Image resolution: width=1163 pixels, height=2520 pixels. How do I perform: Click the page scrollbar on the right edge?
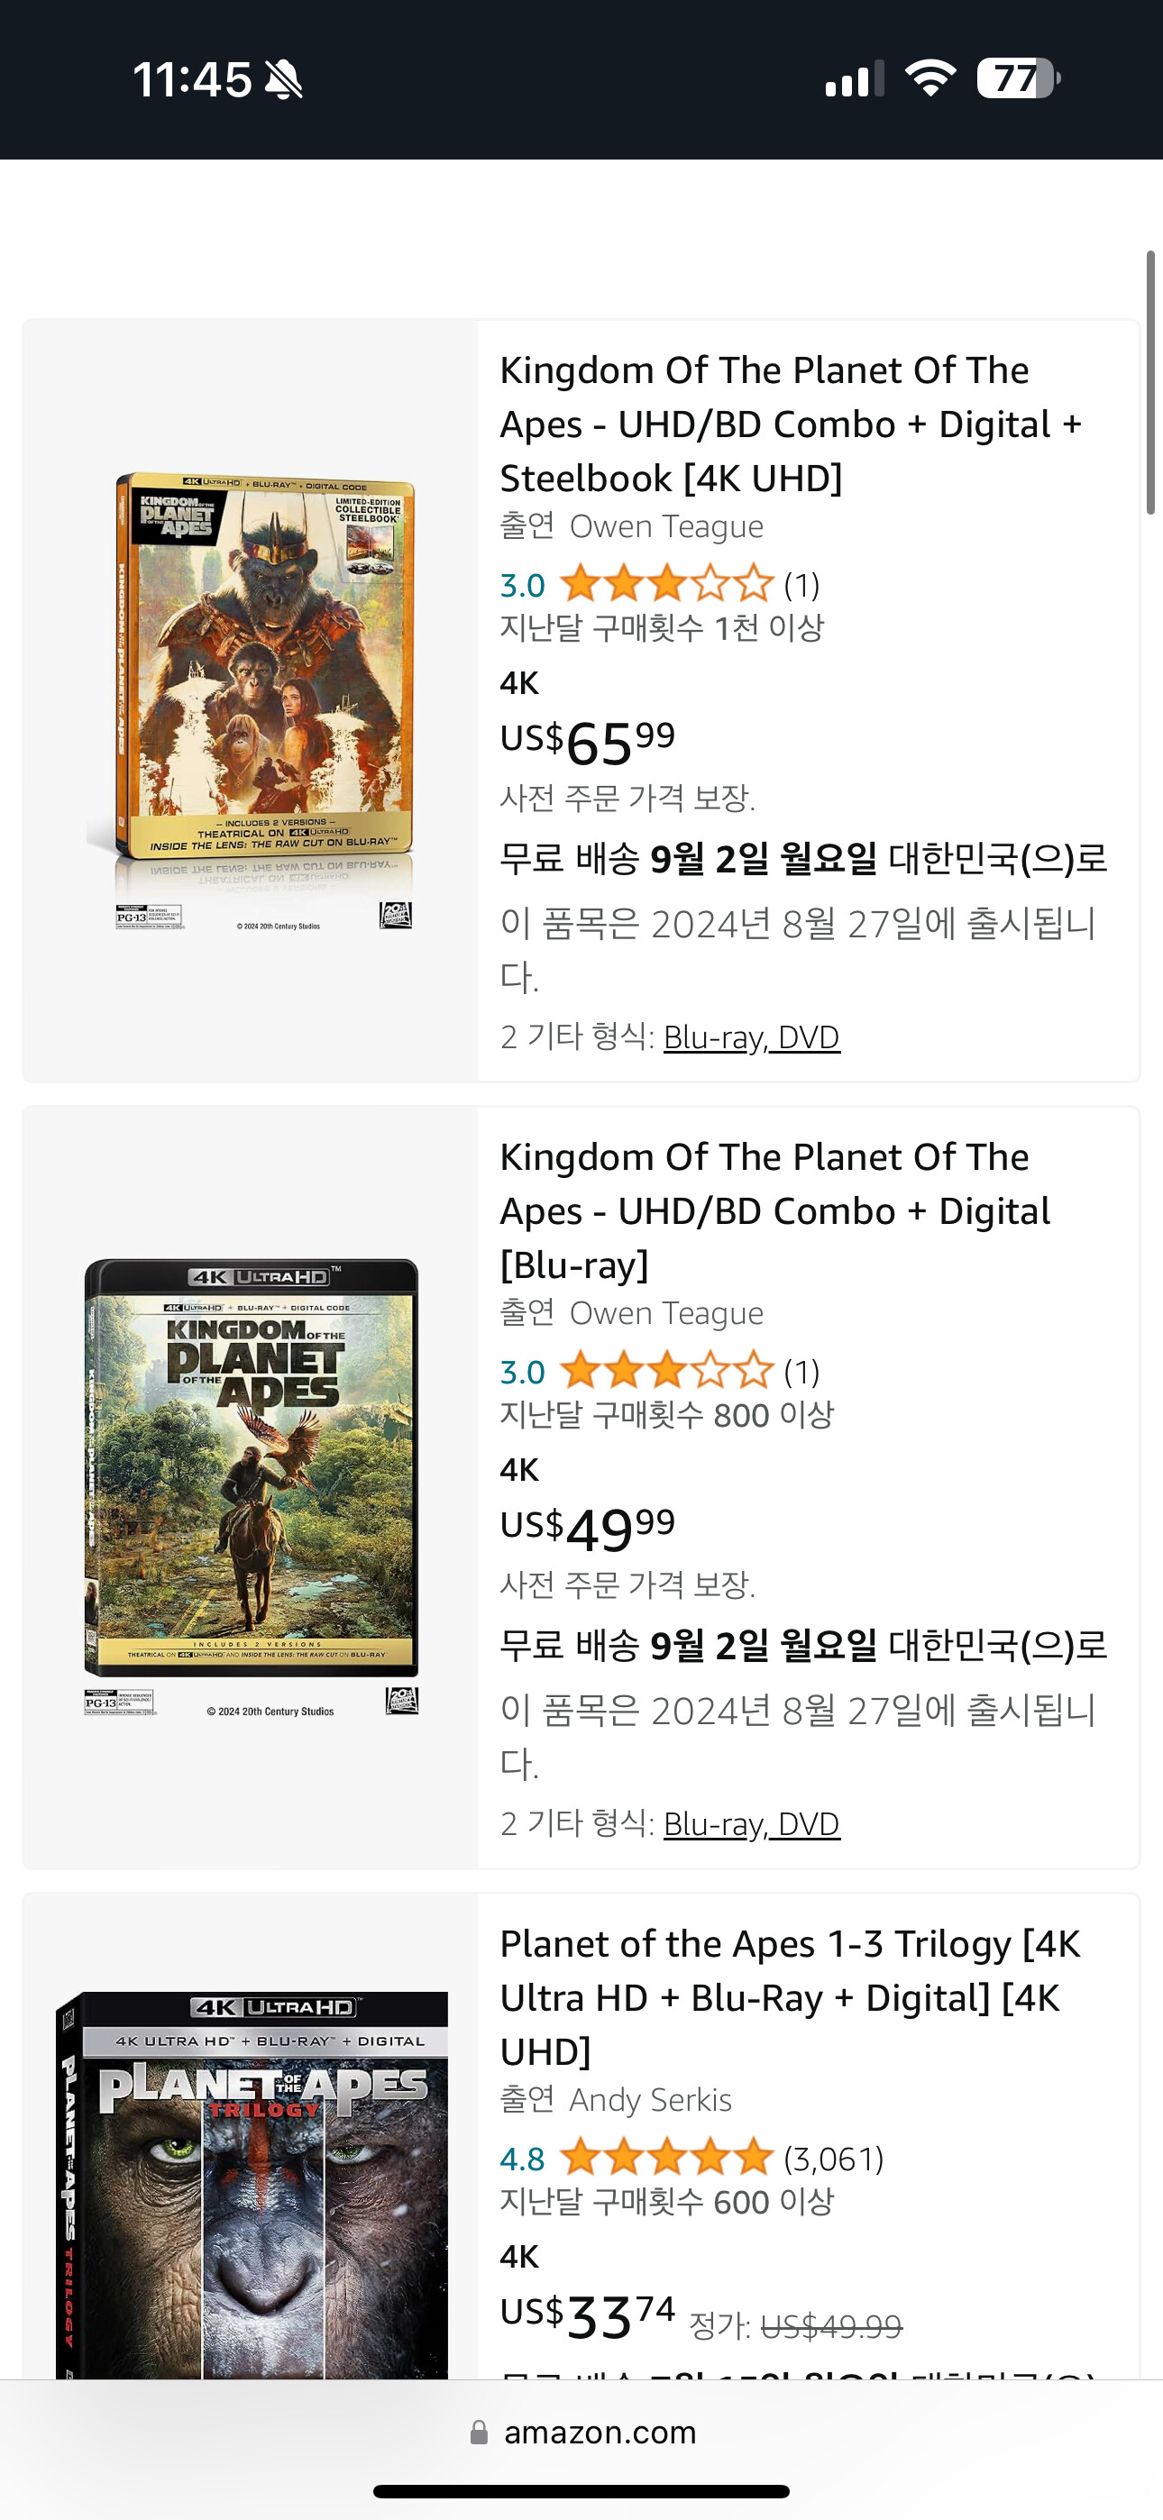click(1150, 381)
